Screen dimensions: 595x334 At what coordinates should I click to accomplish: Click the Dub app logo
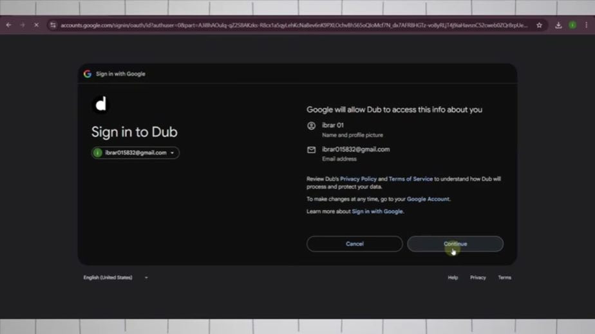click(101, 105)
